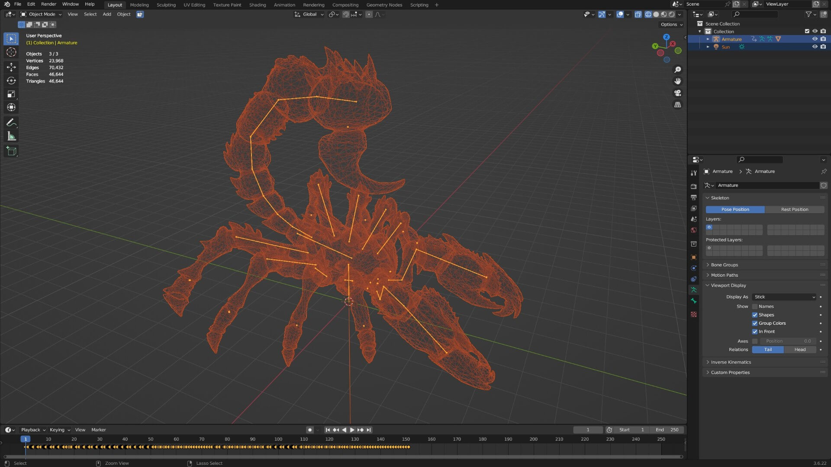Enable the Axes checkbox
This screenshot has height=467, width=831.
point(755,341)
